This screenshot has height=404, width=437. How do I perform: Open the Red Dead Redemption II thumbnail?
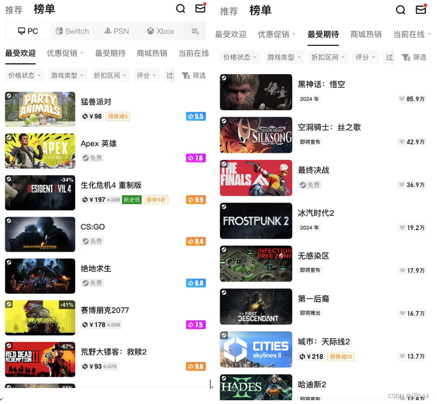pos(40,359)
